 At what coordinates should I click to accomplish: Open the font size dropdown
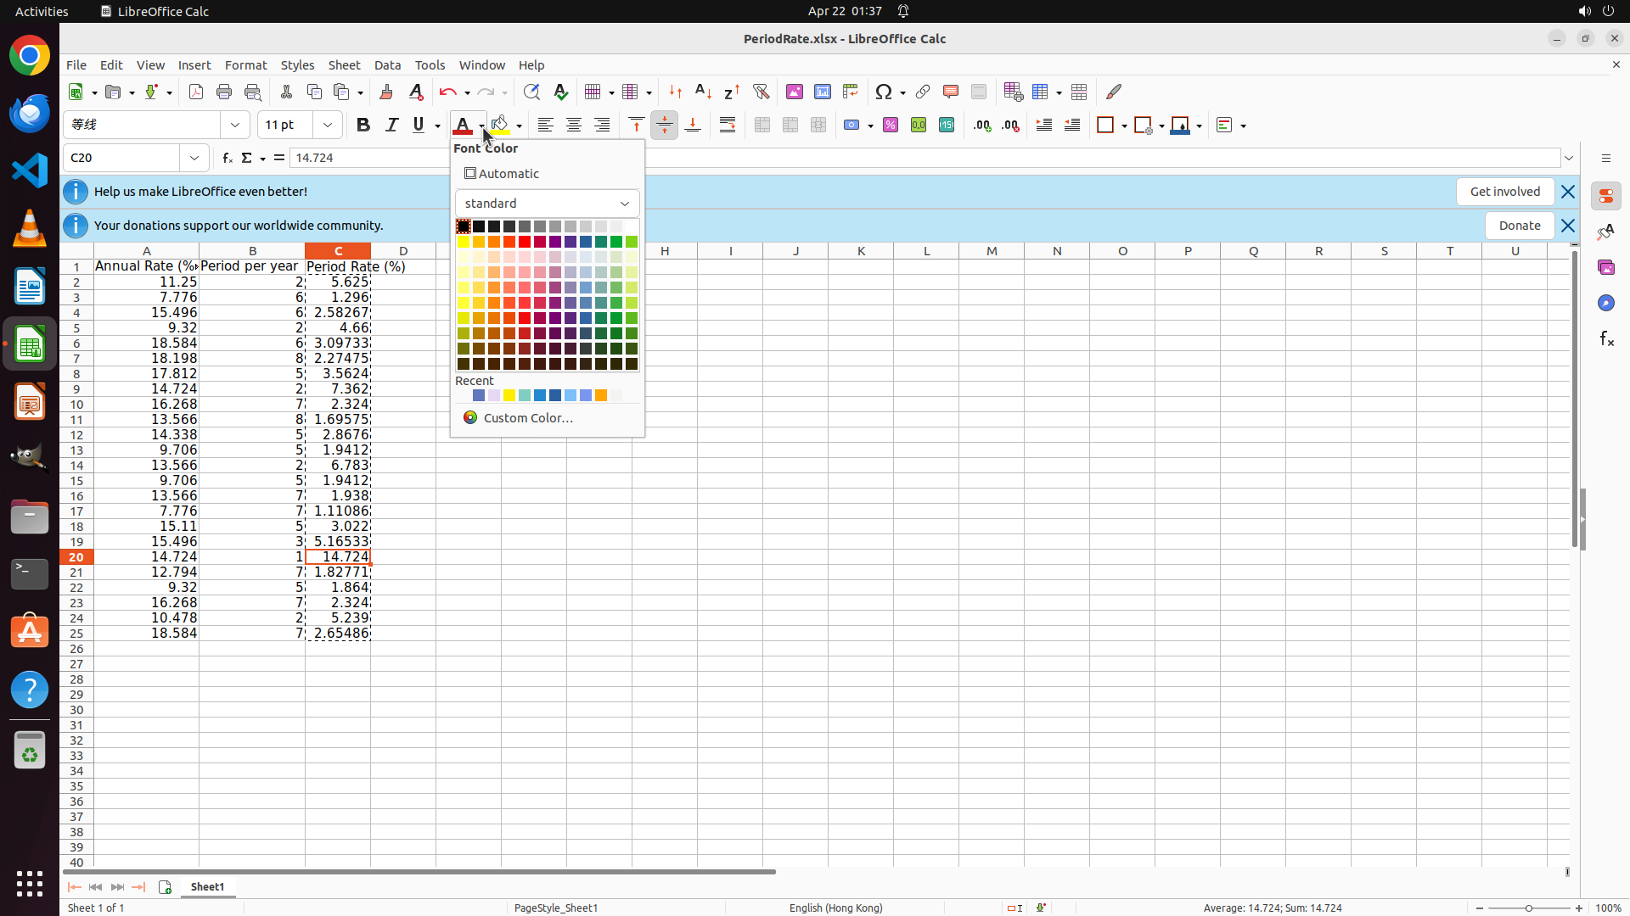click(x=328, y=126)
